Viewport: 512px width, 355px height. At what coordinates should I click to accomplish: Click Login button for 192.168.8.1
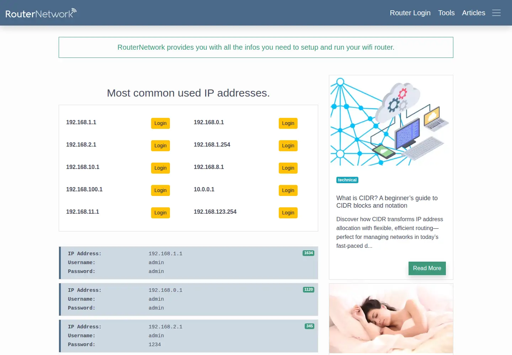click(x=288, y=168)
